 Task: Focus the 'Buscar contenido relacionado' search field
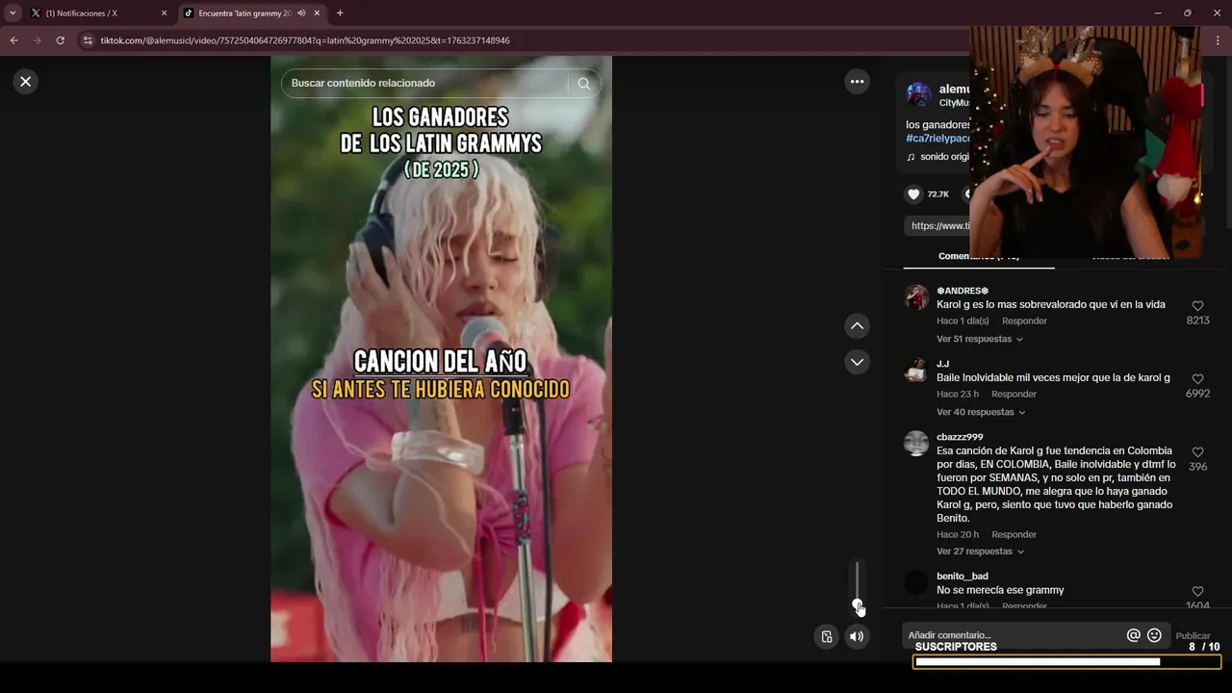coord(427,84)
